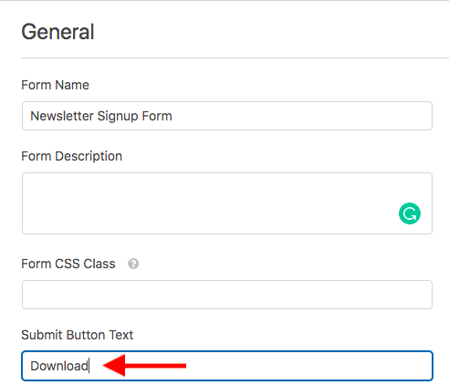
Task: Click the text cursor after "Download"
Action: click(89, 366)
